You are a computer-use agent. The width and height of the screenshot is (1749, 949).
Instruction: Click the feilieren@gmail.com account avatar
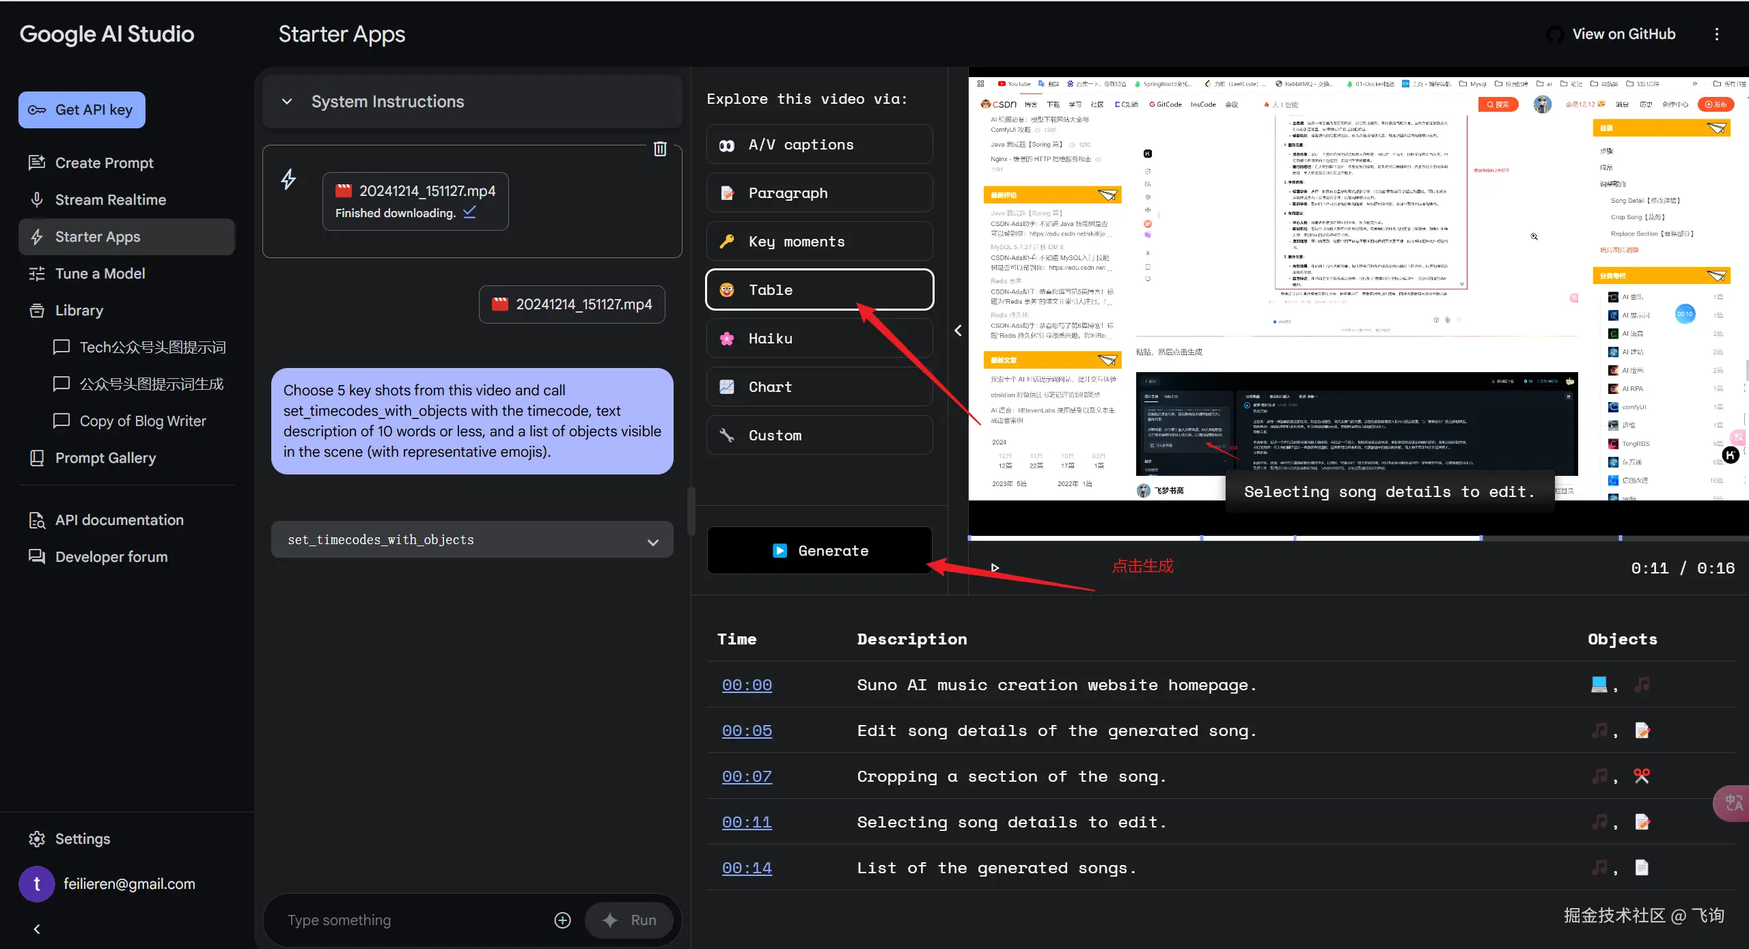coord(37,884)
